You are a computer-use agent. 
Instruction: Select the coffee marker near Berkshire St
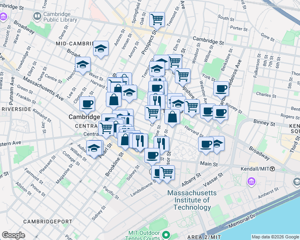[221, 89]
